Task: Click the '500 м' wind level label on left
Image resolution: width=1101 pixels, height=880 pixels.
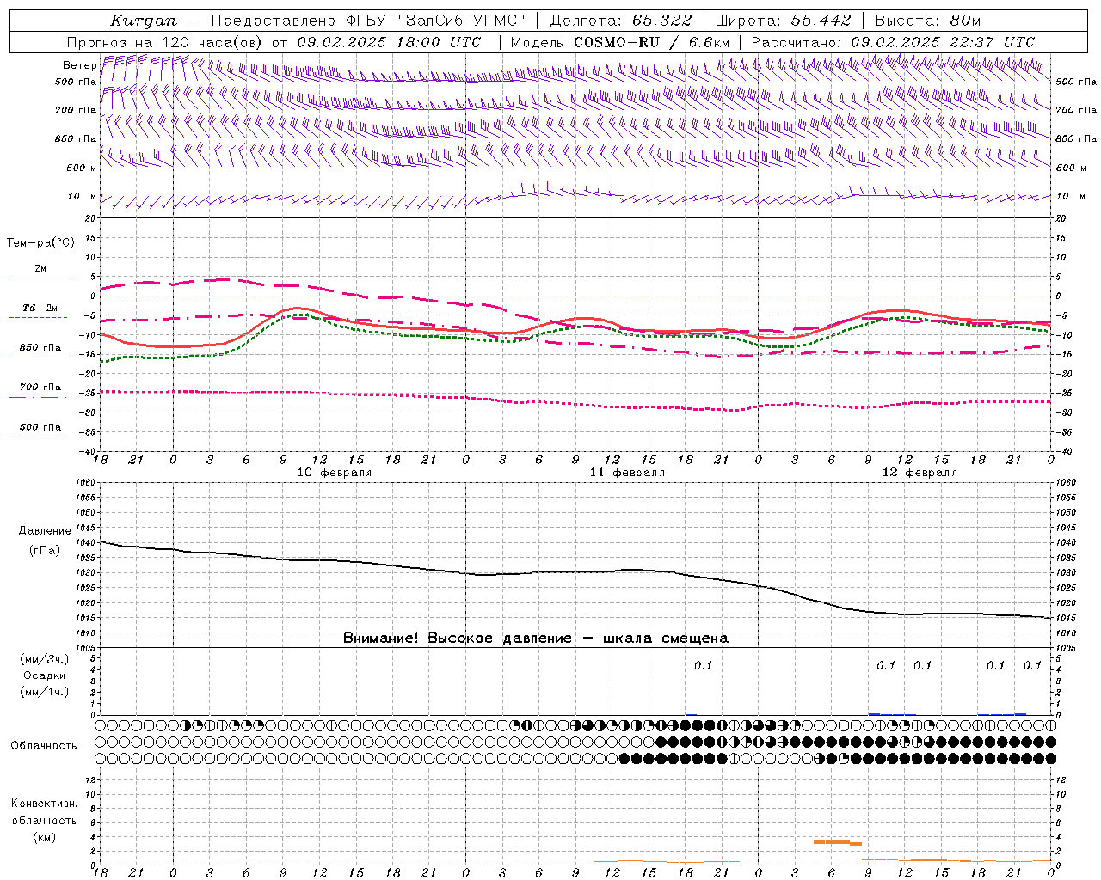Action: tap(82, 168)
